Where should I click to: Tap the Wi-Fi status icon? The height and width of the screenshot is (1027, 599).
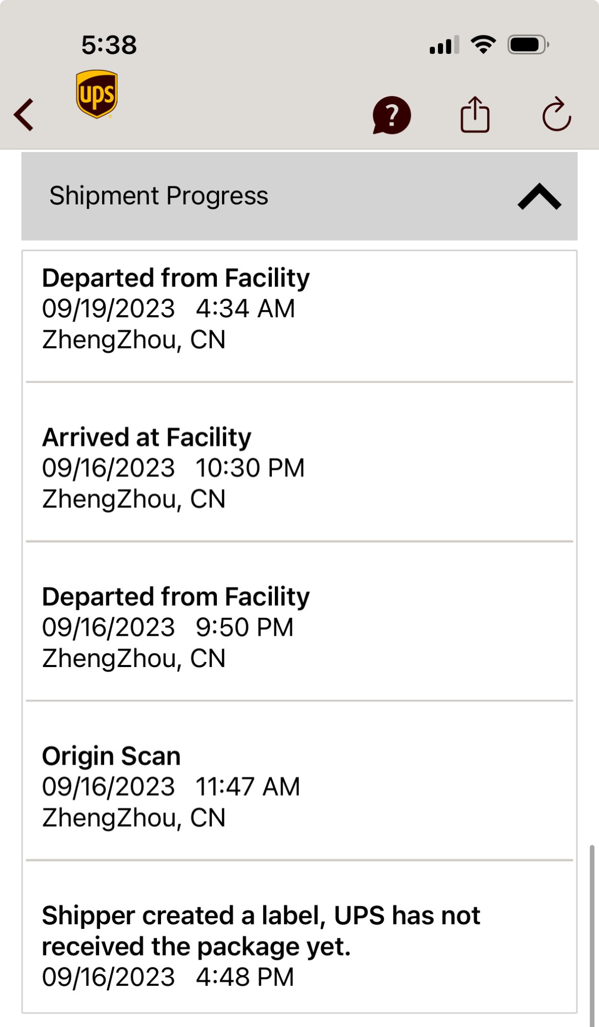tap(483, 45)
